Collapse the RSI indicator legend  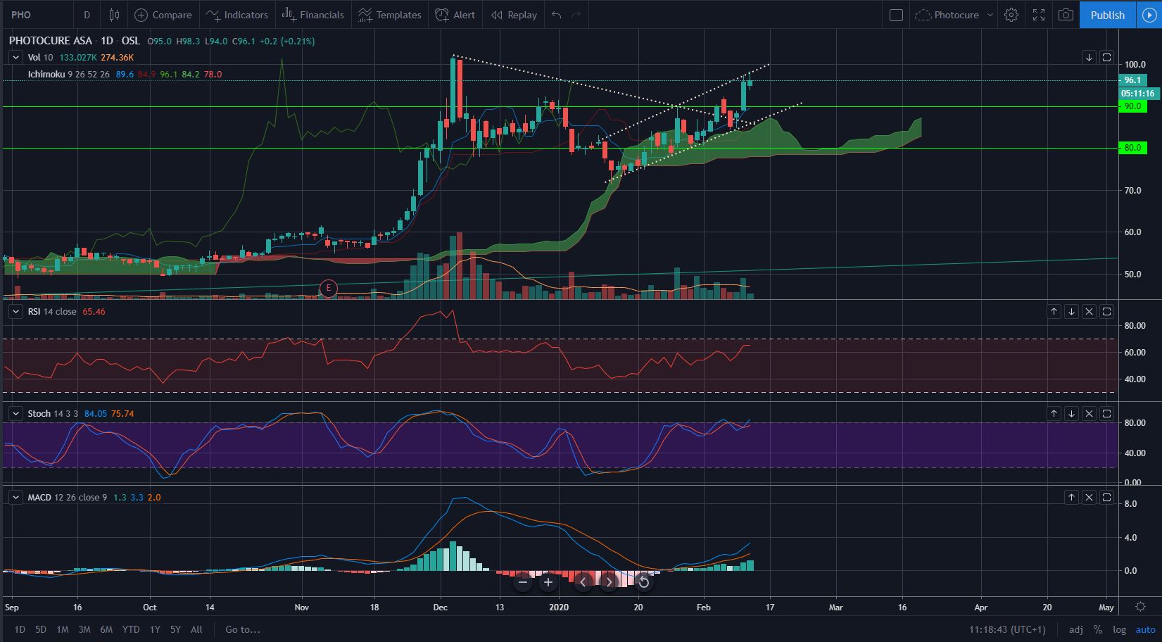click(x=15, y=311)
